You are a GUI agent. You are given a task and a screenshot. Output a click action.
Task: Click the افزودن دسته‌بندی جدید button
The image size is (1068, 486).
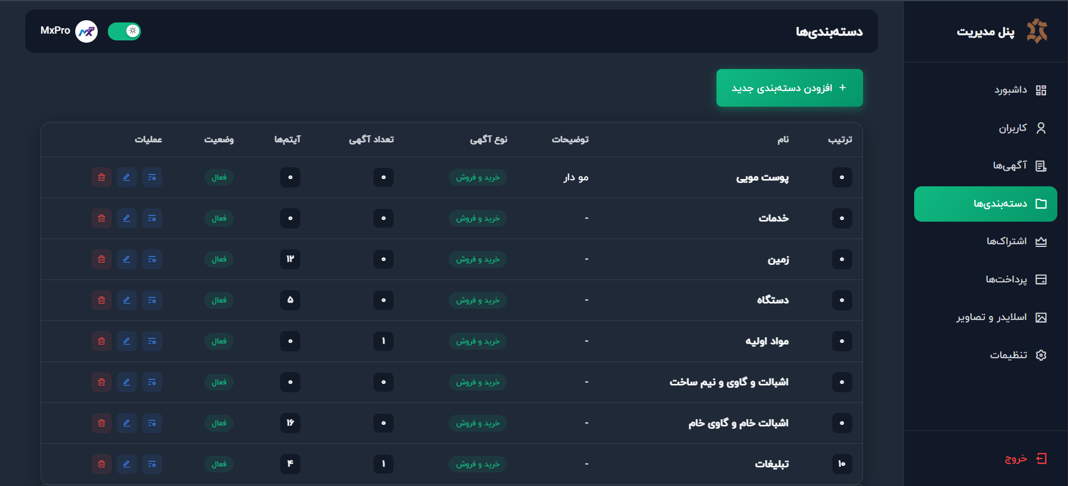tap(789, 88)
